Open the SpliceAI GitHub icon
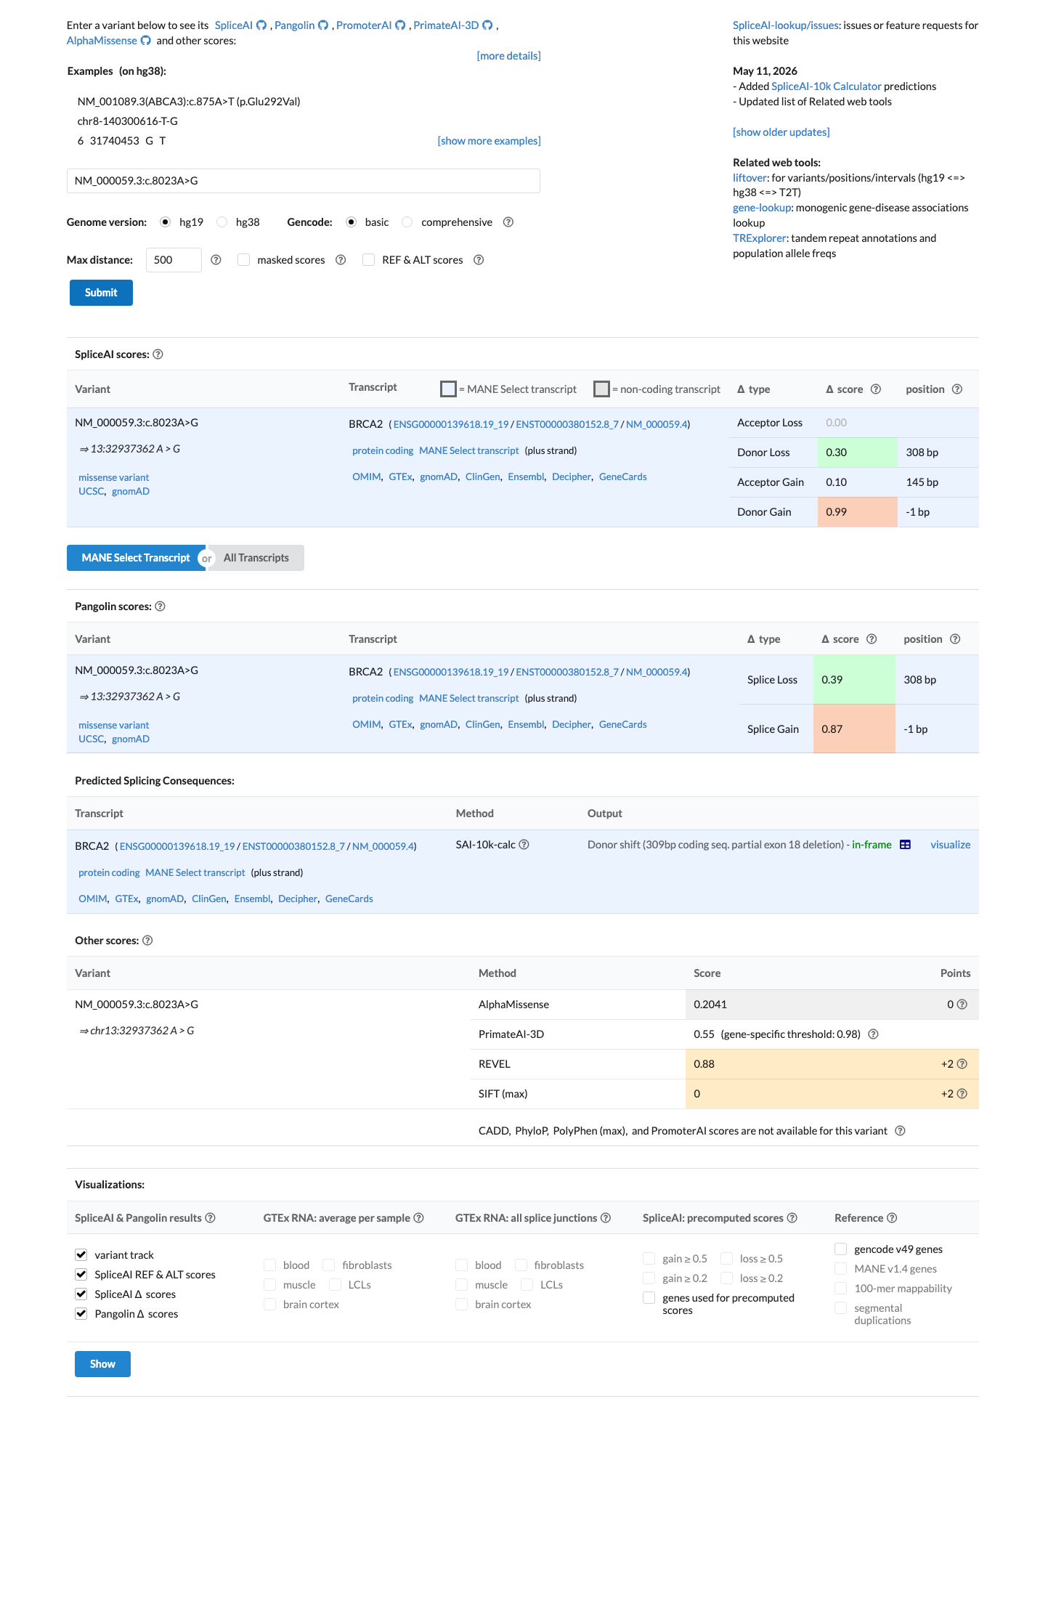The width and height of the screenshot is (1056, 1598). [x=261, y=25]
